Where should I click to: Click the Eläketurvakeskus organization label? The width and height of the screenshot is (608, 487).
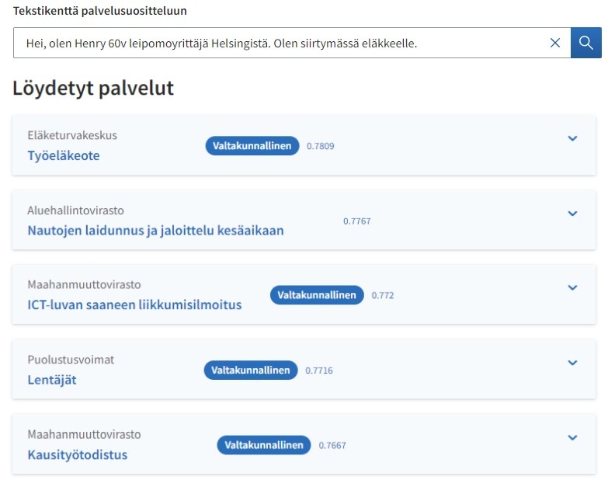coord(72,135)
